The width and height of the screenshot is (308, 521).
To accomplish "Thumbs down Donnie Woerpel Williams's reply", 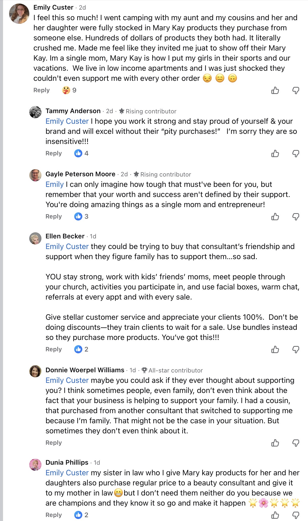I will [x=296, y=443].
